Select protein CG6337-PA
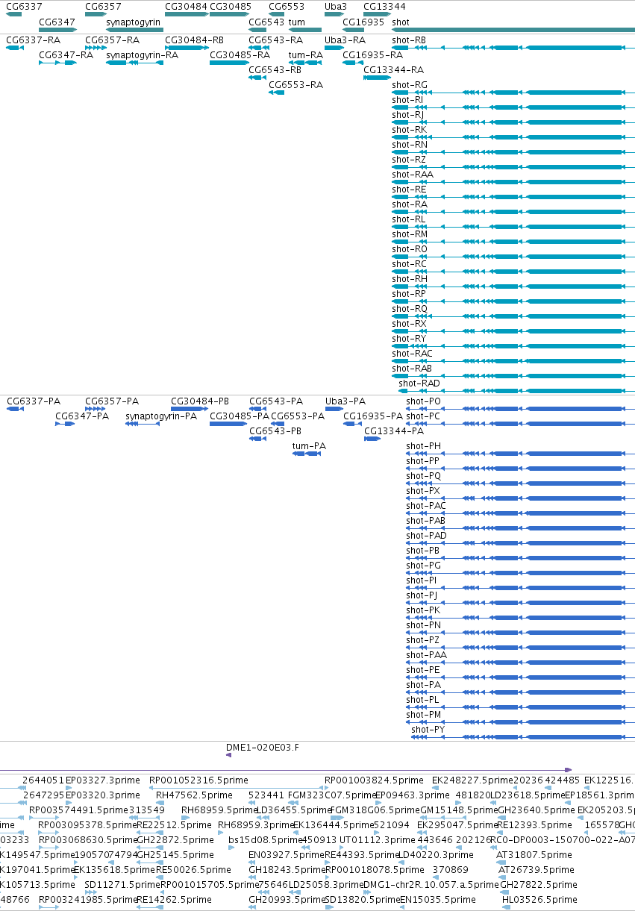The image size is (635, 911). coord(34,401)
